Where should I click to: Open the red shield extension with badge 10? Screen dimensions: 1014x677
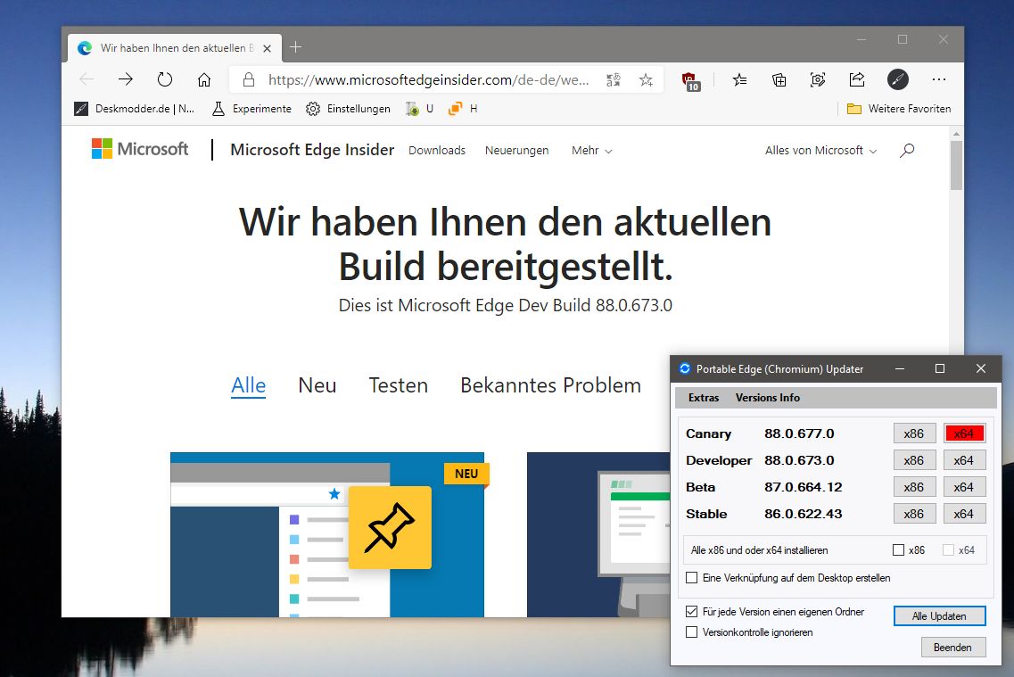690,81
